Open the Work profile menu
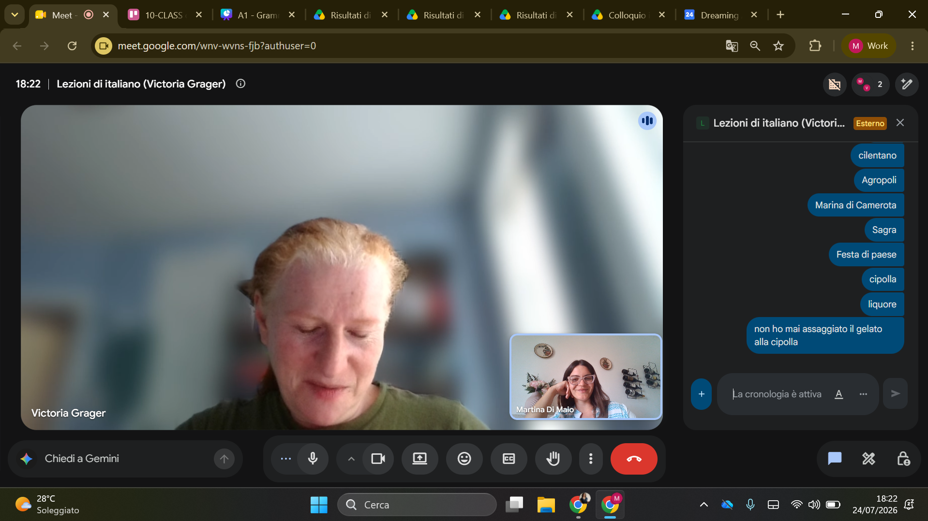 click(869, 46)
